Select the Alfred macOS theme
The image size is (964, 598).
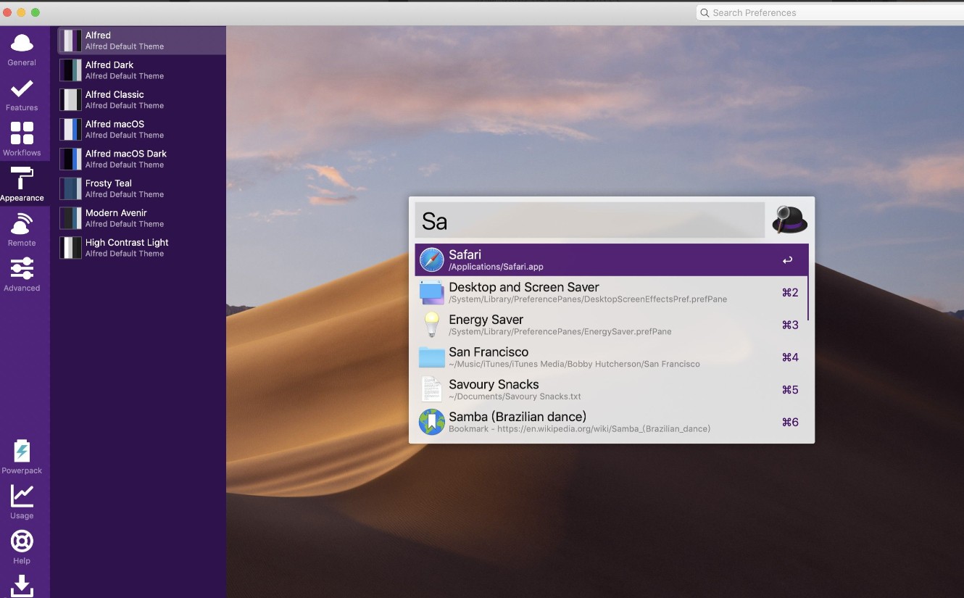pyautogui.click(x=142, y=130)
